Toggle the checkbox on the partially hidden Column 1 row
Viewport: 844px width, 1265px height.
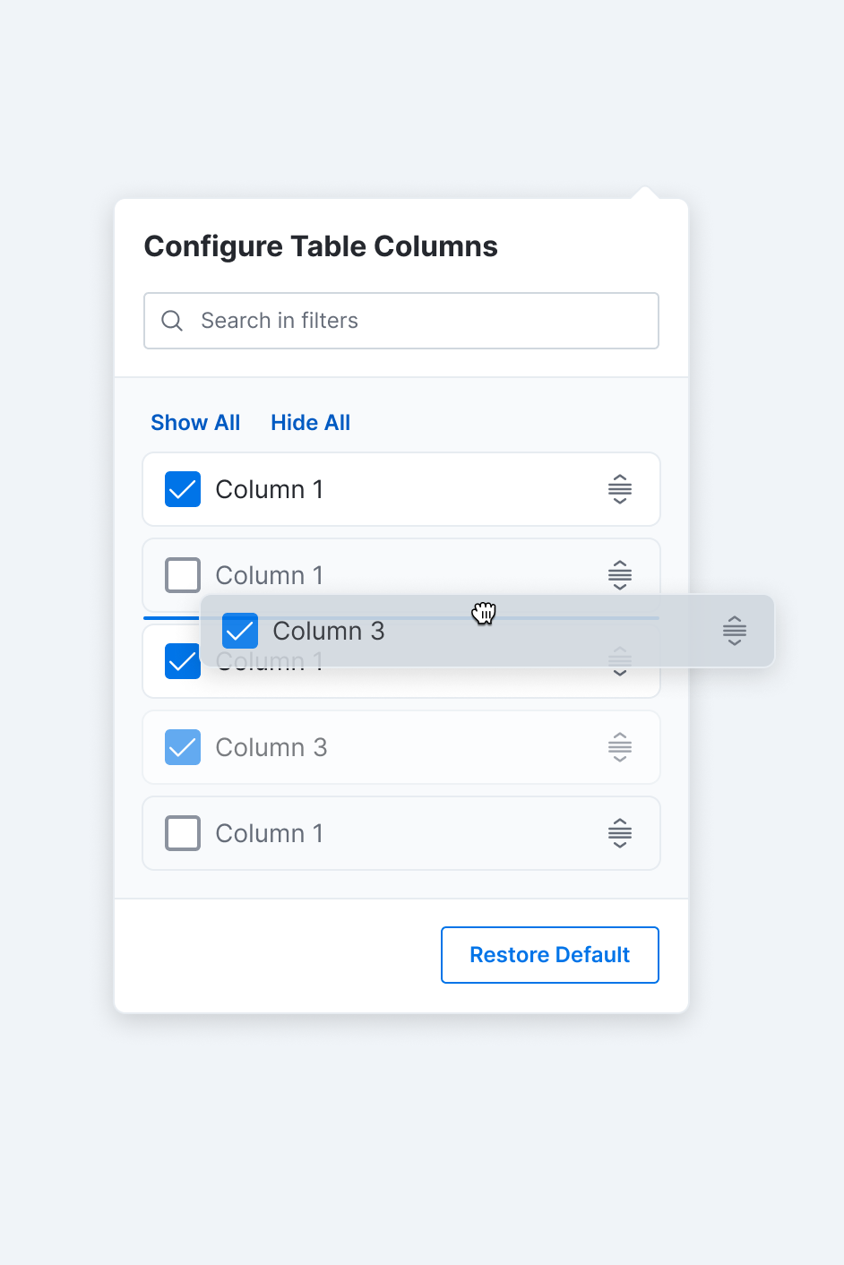coord(182,661)
